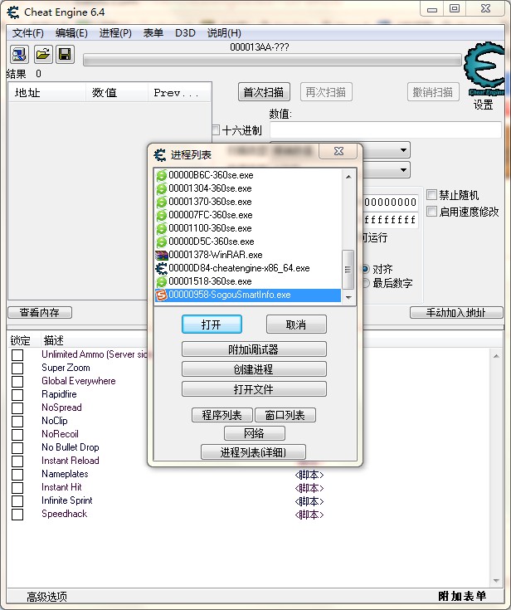Click cheat table scroll down arrow

pos(496,580)
